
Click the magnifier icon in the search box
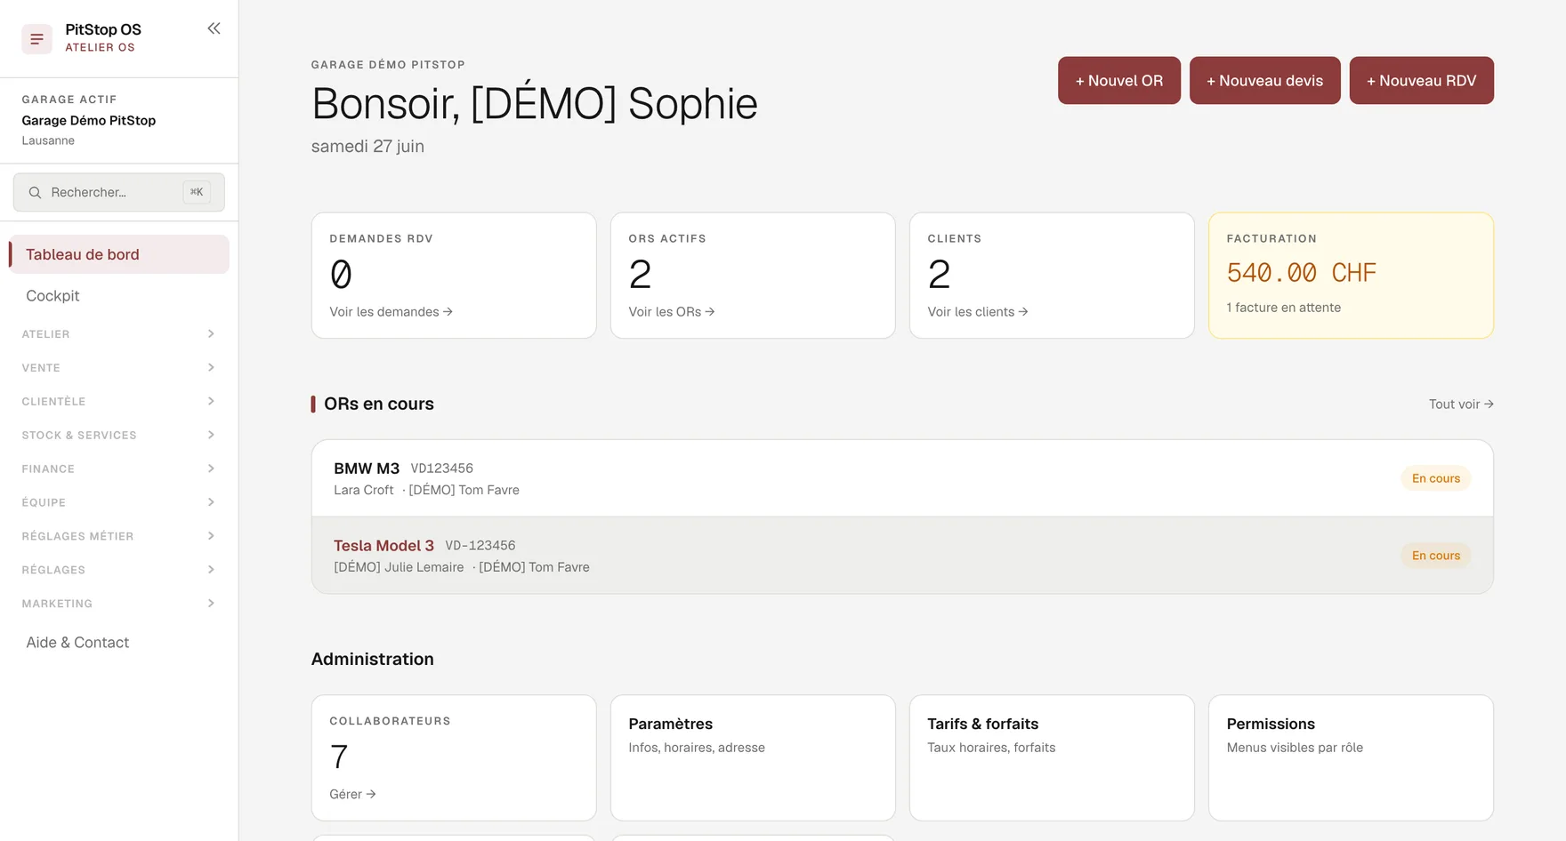pyautogui.click(x=35, y=192)
